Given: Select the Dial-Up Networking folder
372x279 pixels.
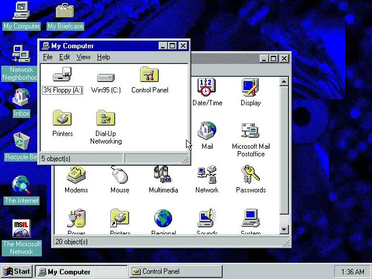Looking at the screenshot, I should (106, 117).
